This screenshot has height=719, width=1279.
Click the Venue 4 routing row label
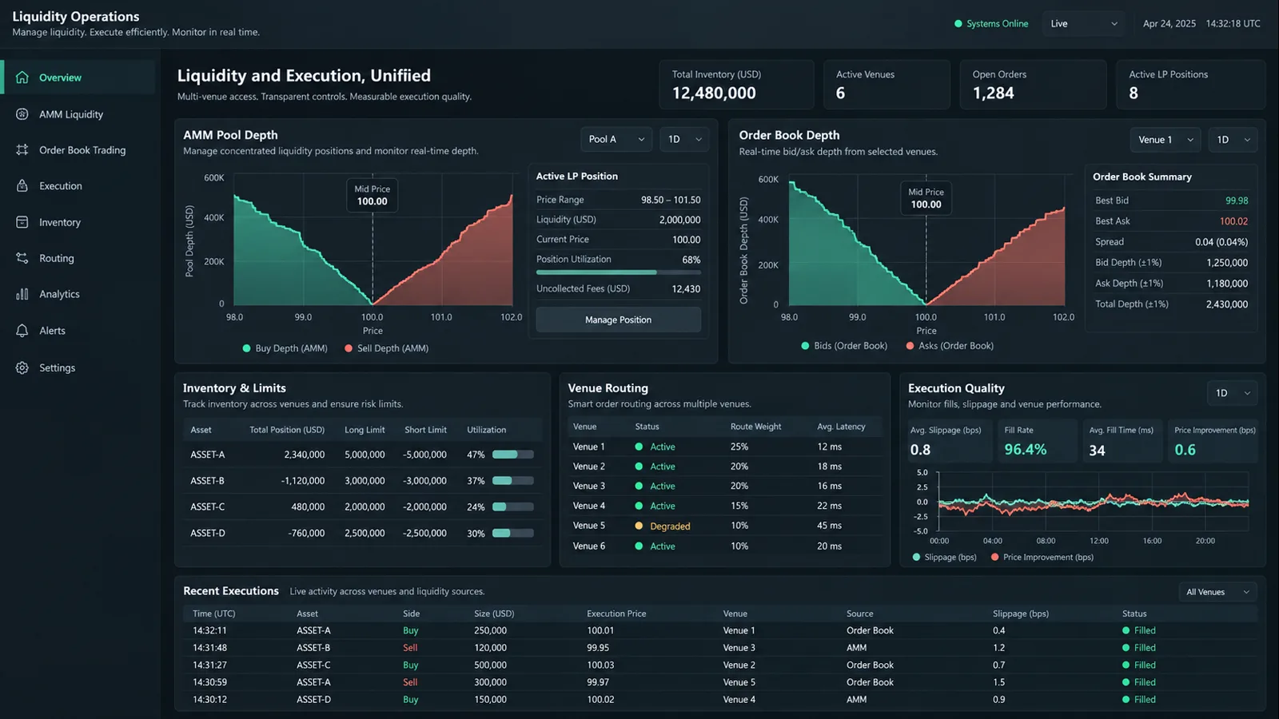589,506
